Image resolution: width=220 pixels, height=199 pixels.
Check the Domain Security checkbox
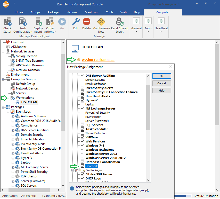82,80
